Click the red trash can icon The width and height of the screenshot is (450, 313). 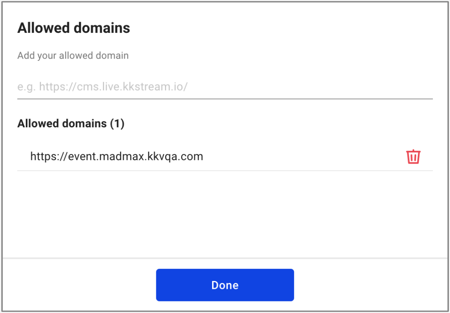(x=413, y=157)
